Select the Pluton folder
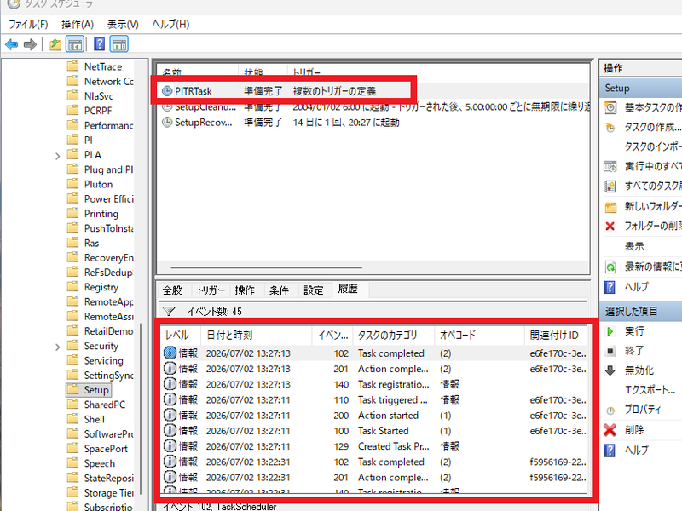This screenshot has width=682, height=511. (98, 184)
